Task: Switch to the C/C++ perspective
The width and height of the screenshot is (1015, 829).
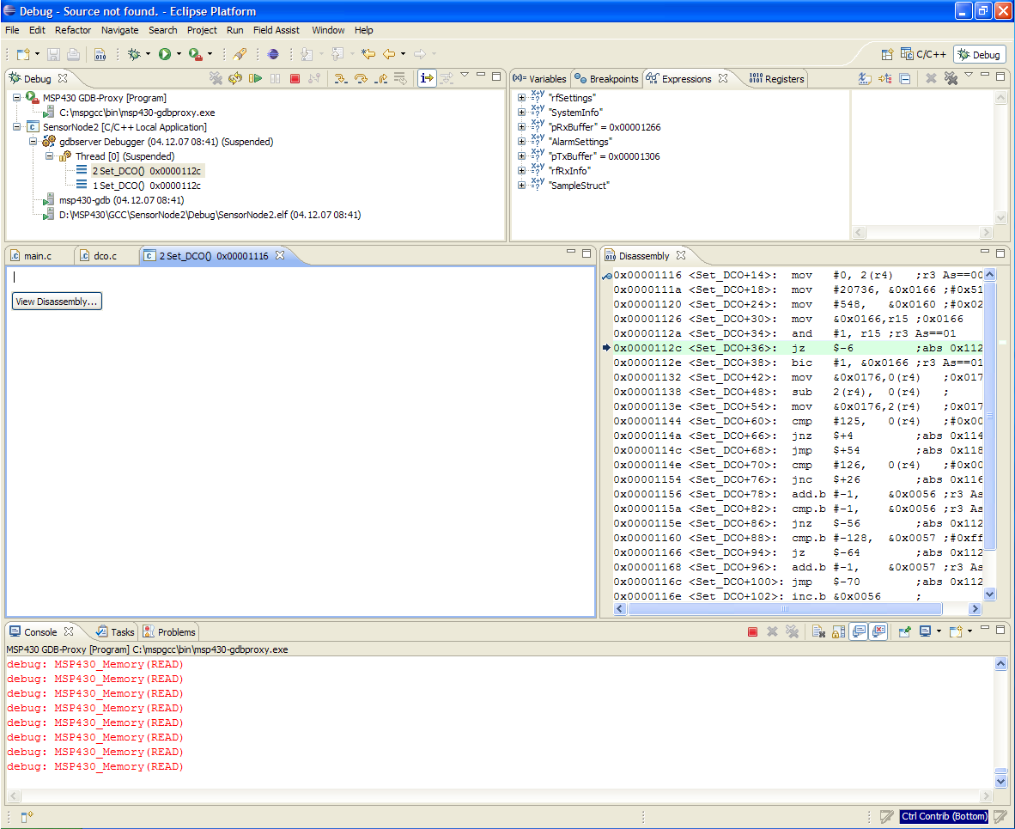Action: click(923, 54)
